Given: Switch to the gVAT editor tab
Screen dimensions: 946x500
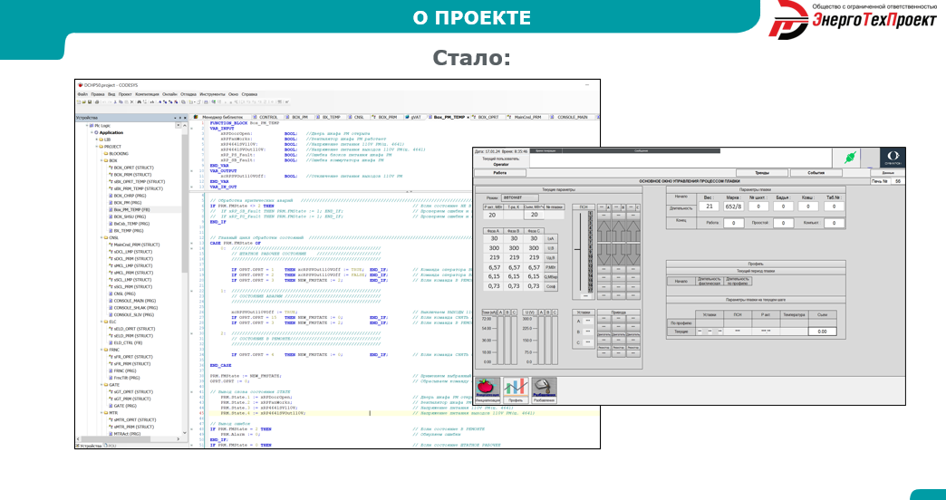Looking at the screenshot, I should click(416, 117).
